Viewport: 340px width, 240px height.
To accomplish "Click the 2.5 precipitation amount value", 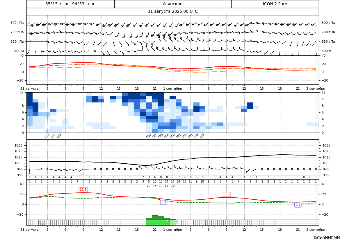I will [155, 186].
